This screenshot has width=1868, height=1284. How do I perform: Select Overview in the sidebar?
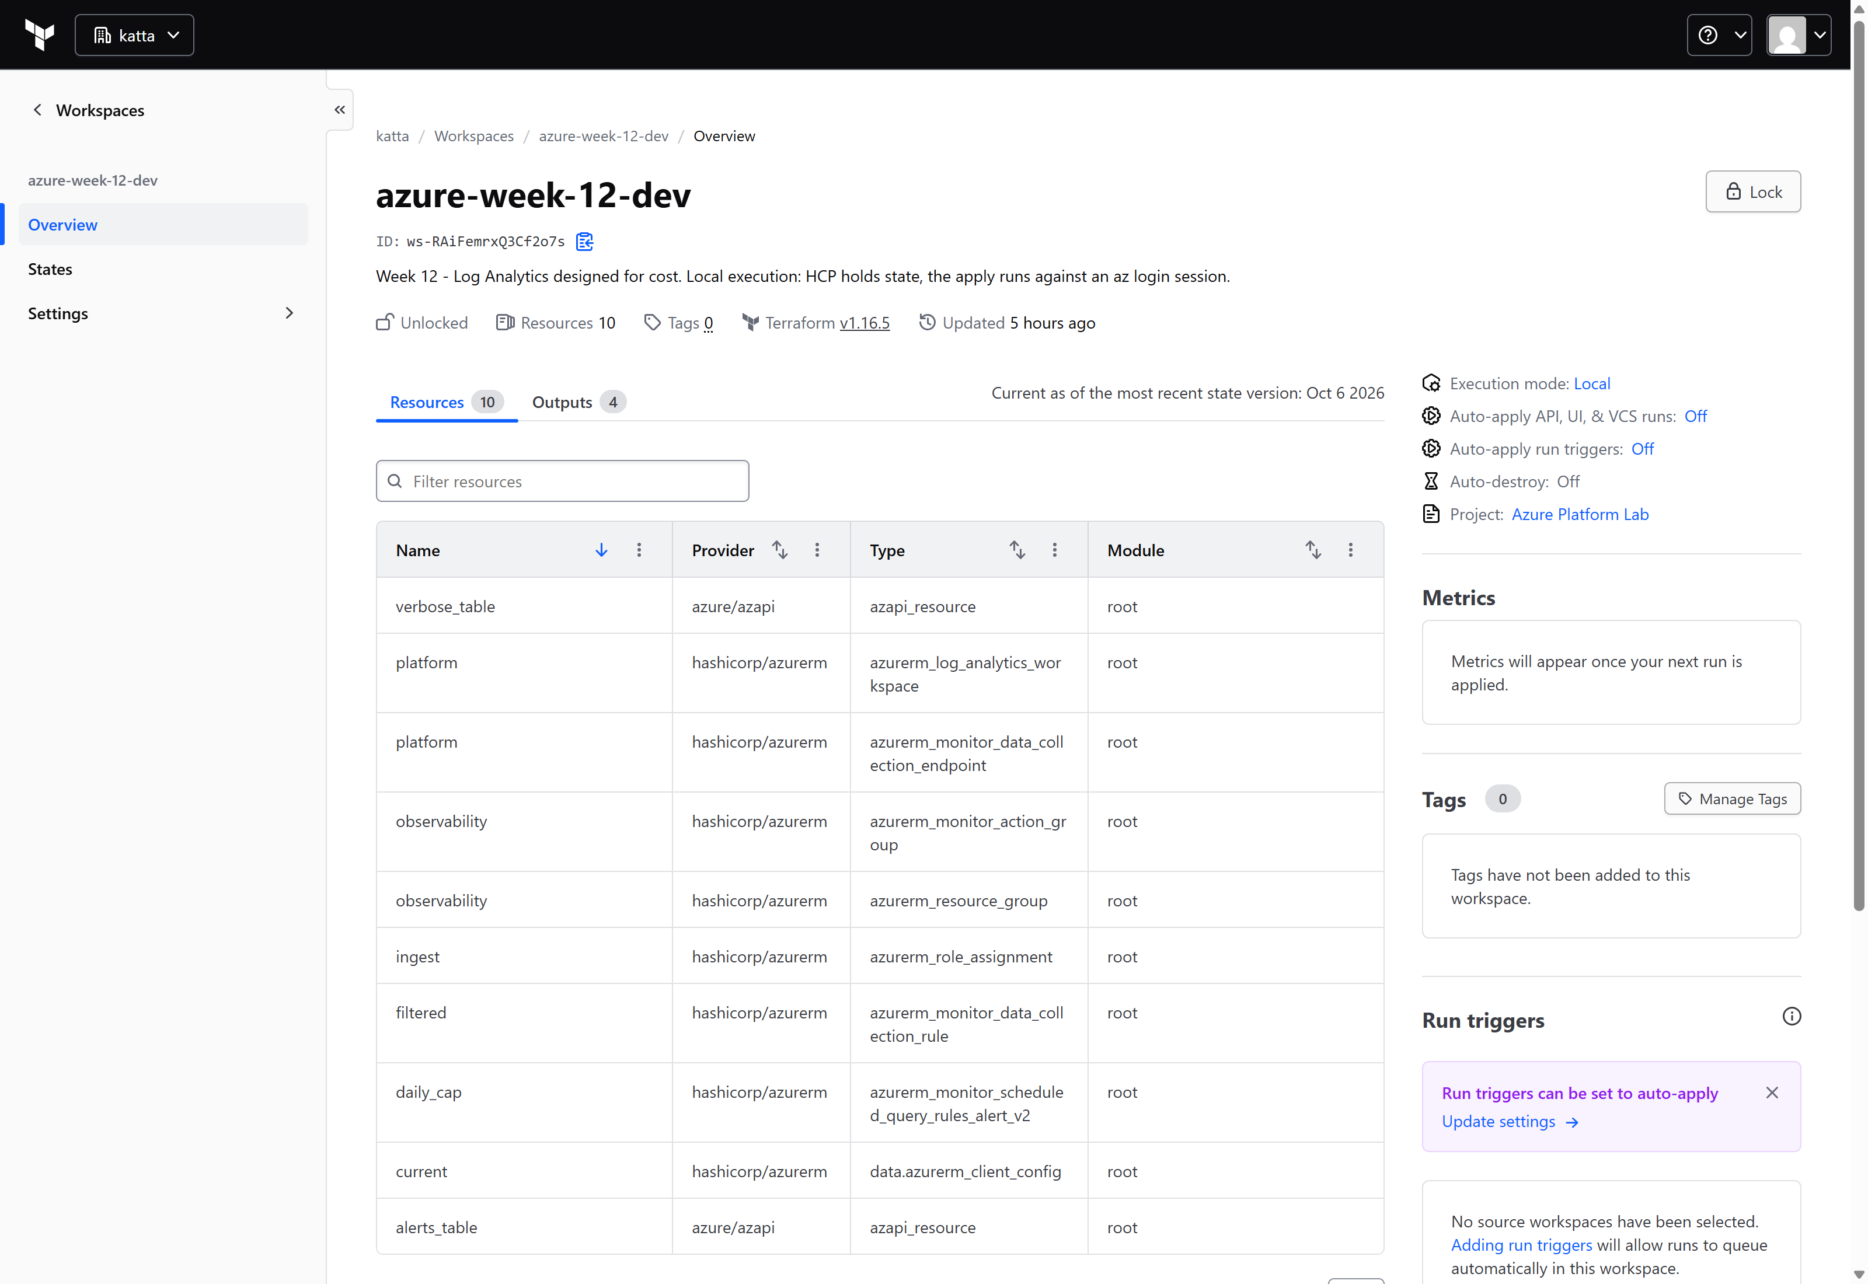click(162, 225)
